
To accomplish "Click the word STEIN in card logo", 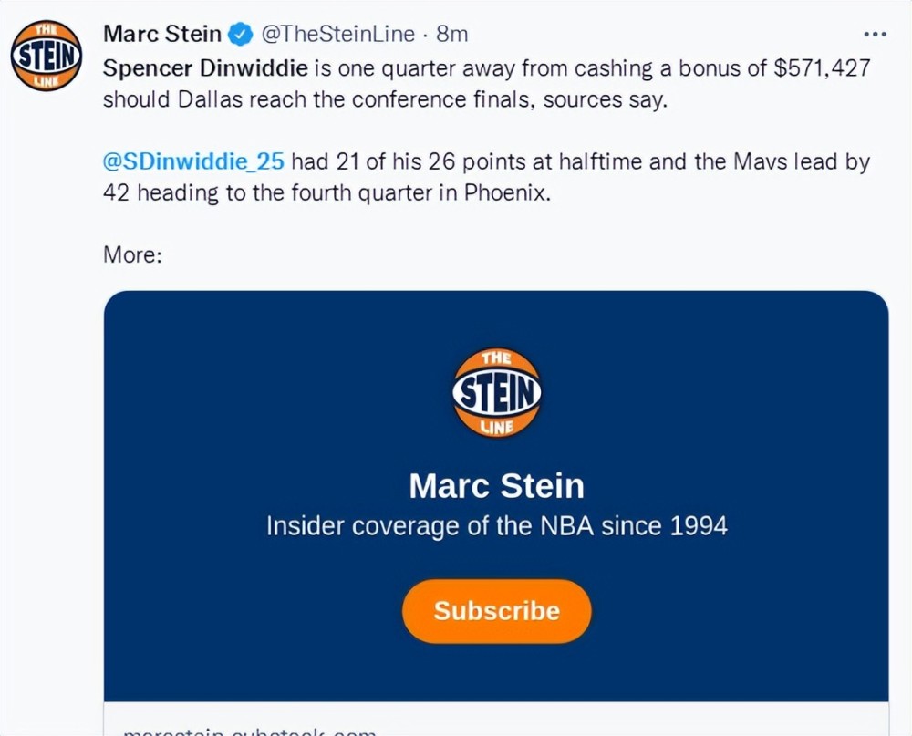I will (x=497, y=392).
